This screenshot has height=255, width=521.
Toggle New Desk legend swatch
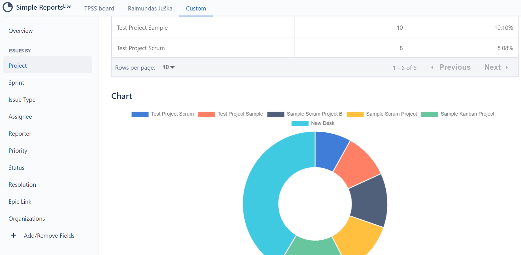pos(300,123)
